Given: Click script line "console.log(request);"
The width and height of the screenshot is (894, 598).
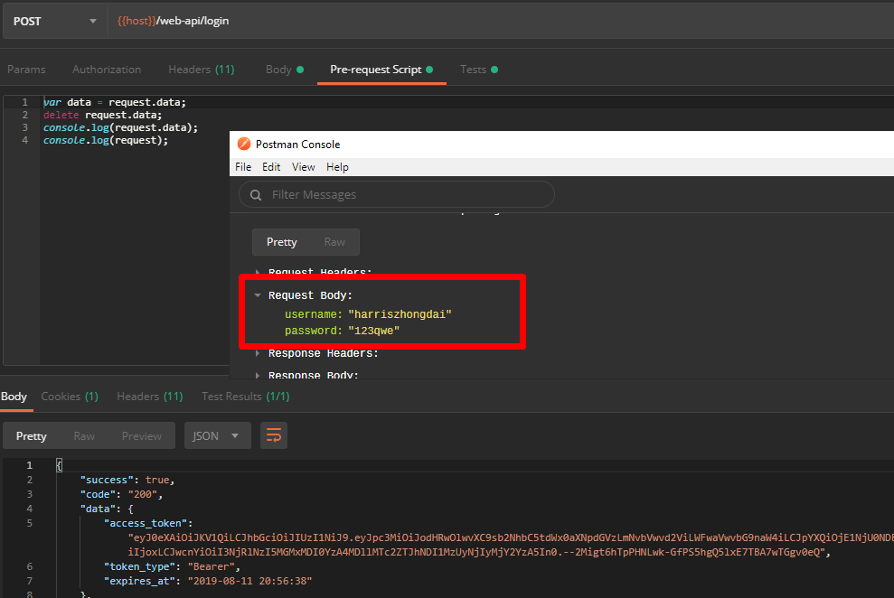Looking at the screenshot, I should (106, 140).
